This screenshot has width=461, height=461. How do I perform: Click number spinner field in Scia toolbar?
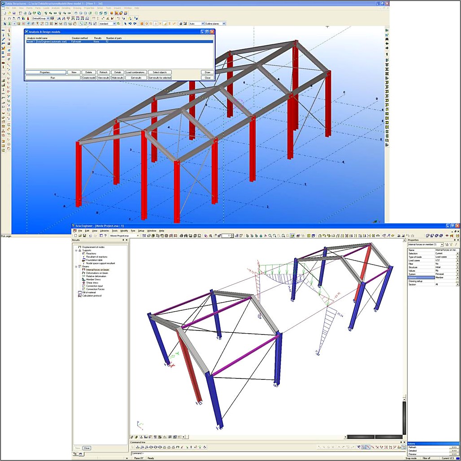point(227,236)
